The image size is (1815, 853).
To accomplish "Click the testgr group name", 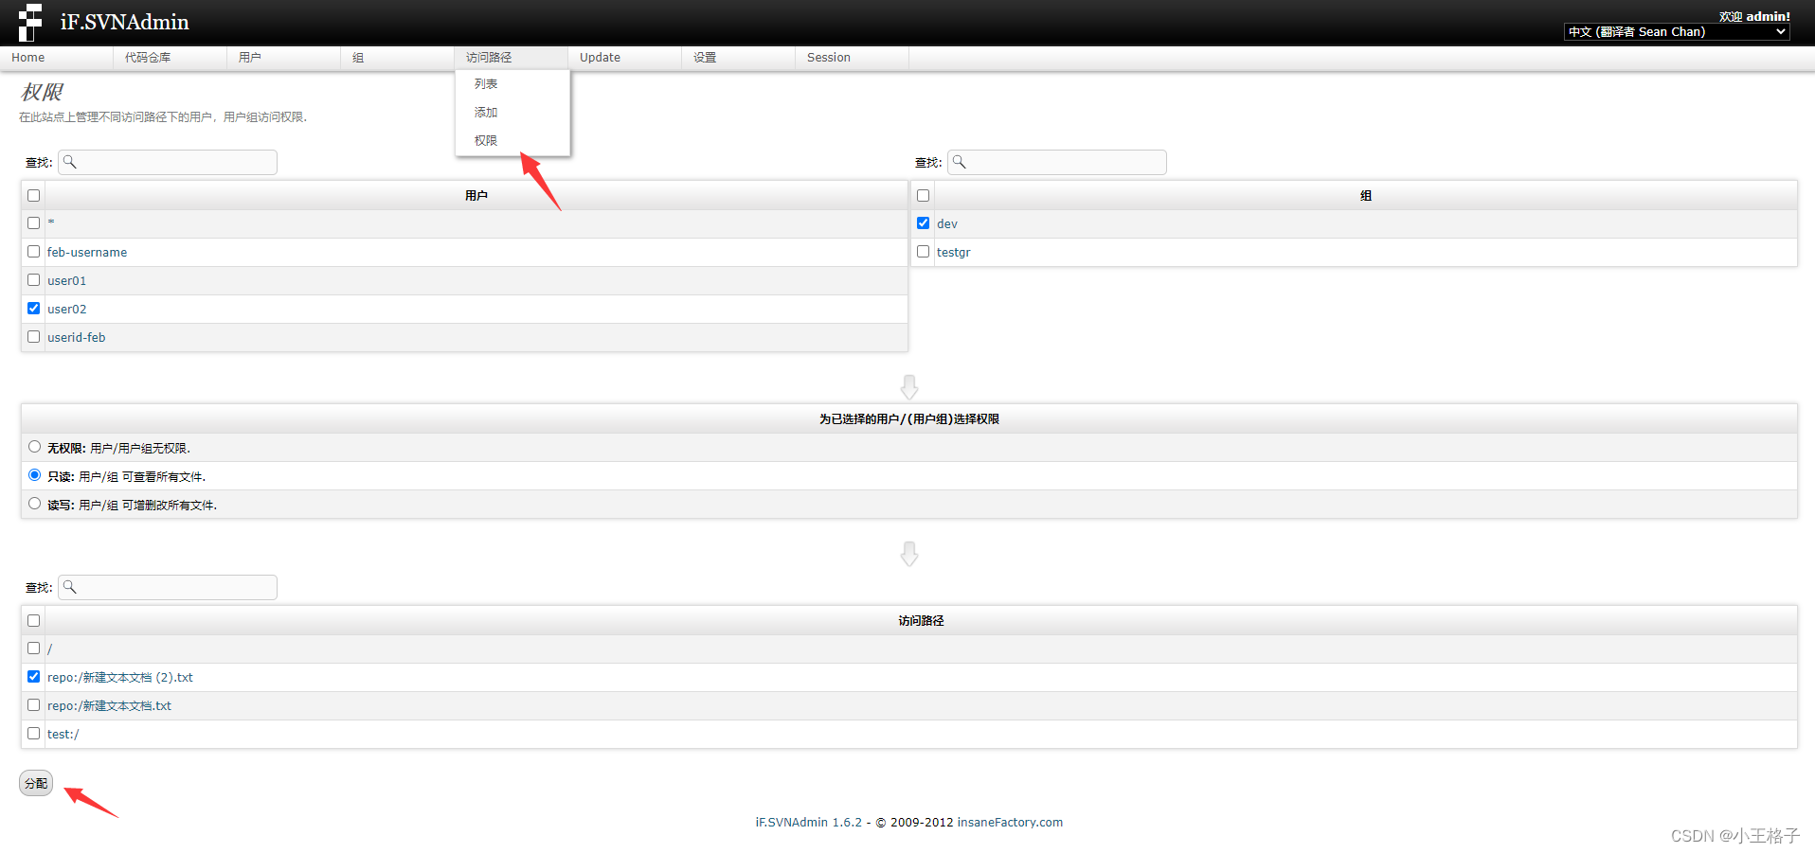I will (x=954, y=253).
